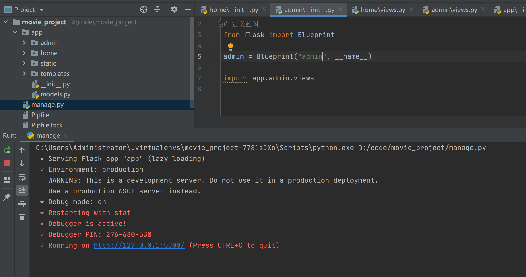Open the Project view dropdown arrow
Image resolution: width=526 pixels, height=277 pixels.
42,10
